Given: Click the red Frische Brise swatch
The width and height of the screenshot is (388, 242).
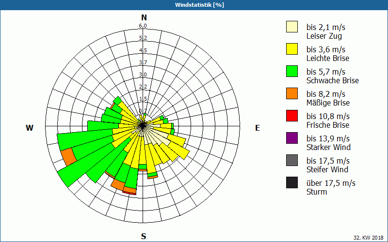Looking at the screenshot, I should coord(292,116).
